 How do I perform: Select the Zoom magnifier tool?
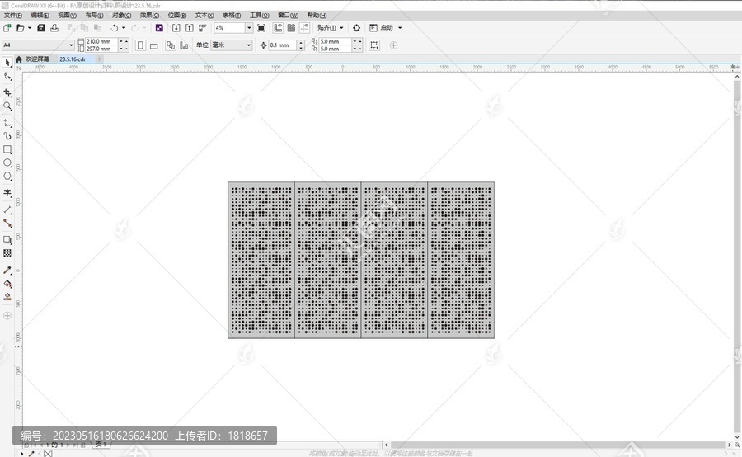pos(7,106)
